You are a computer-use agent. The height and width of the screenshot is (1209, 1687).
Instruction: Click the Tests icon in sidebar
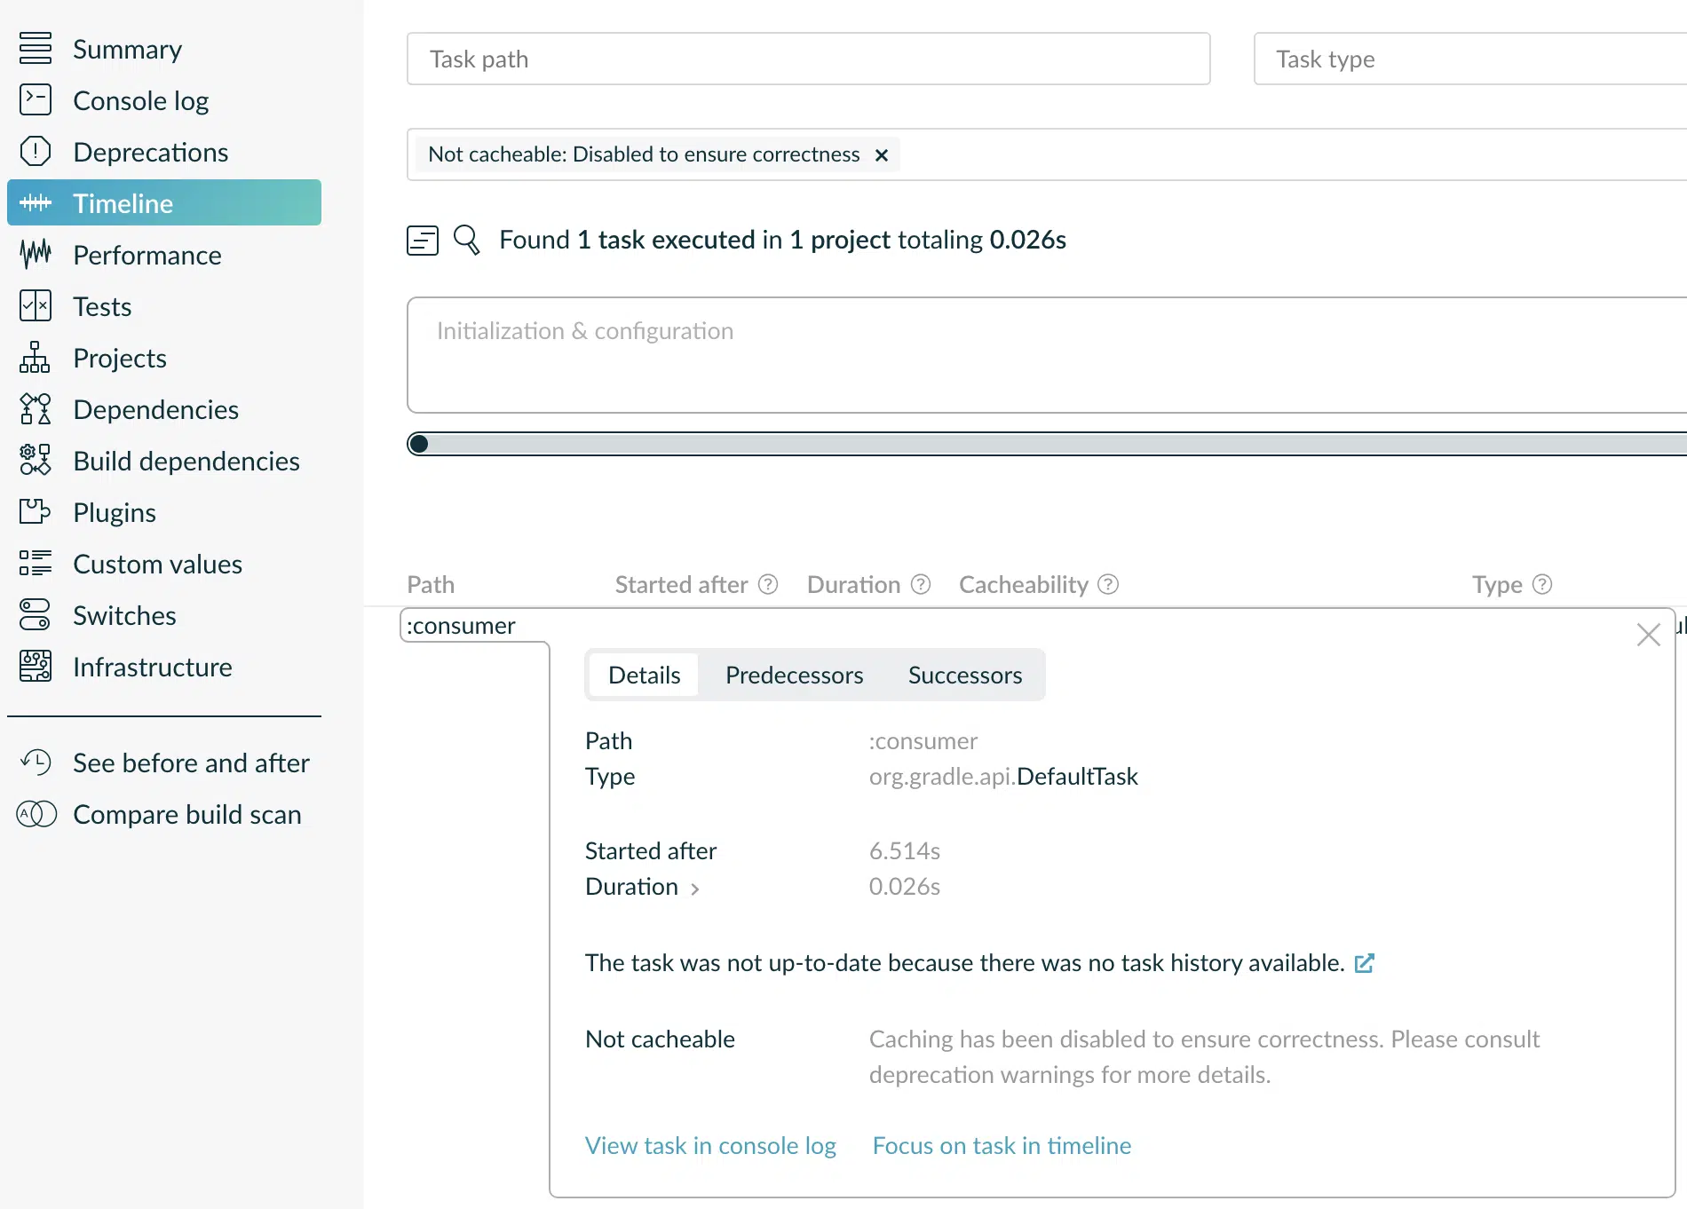[x=36, y=306]
